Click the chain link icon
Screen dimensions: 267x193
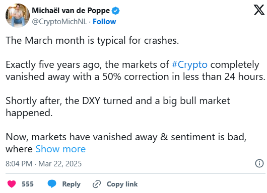tap(97, 184)
